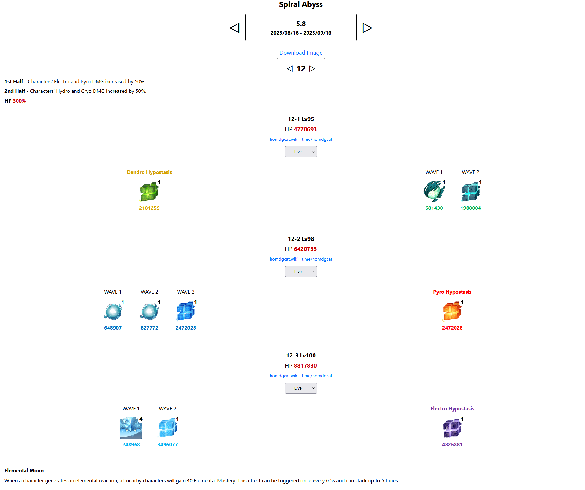Open the homdgcat.wiki link under 12-2
Screen dimensions: 585x490
pyautogui.click(x=284, y=259)
